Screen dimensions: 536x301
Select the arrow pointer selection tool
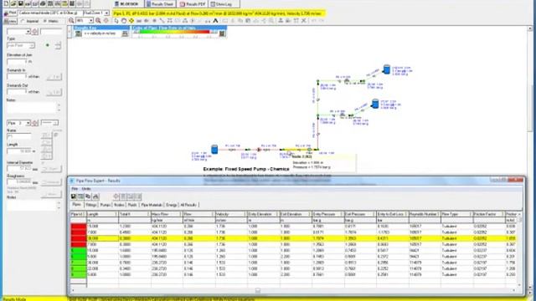click(x=116, y=21)
